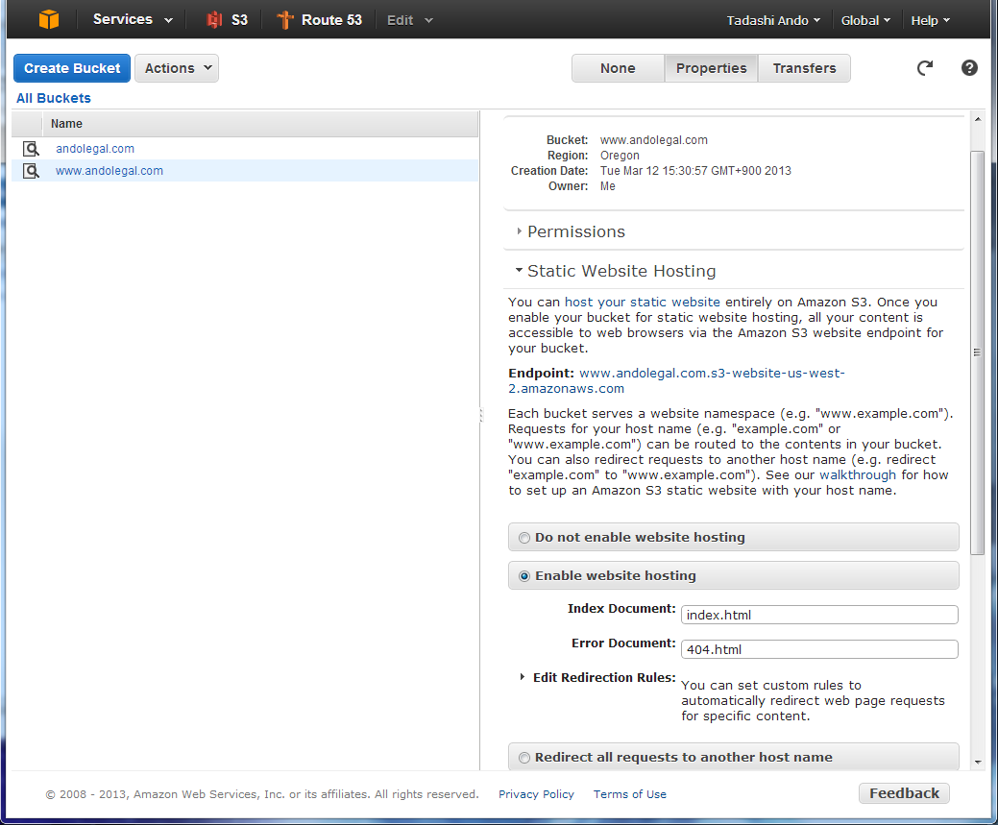Open the All Buckets breadcrumb link
The image size is (998, 825).
pos(54,98)
